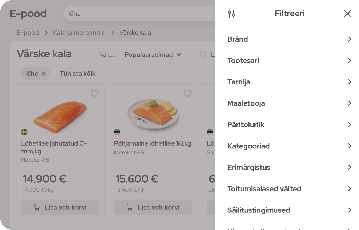Clear all filters via Tühista kõik
Screen dimensions: 359x230
coord(78,73)
